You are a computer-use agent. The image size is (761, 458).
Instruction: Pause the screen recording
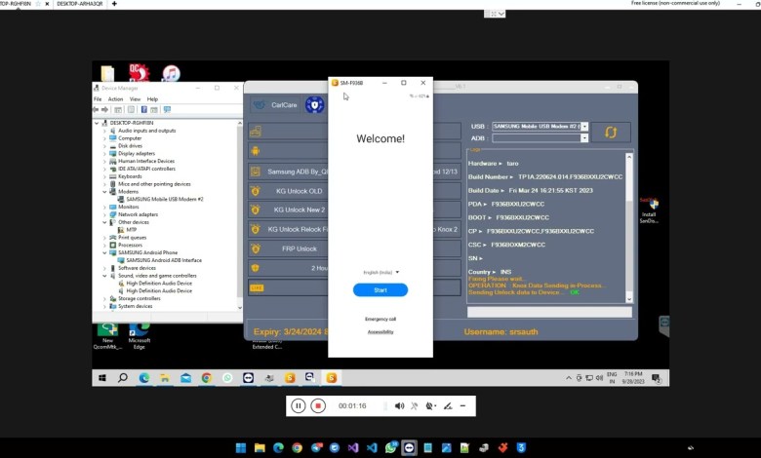tap(299, 405)
